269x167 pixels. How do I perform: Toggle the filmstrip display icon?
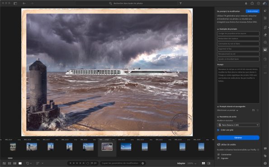pyautogui.click(x=203, y=163)
